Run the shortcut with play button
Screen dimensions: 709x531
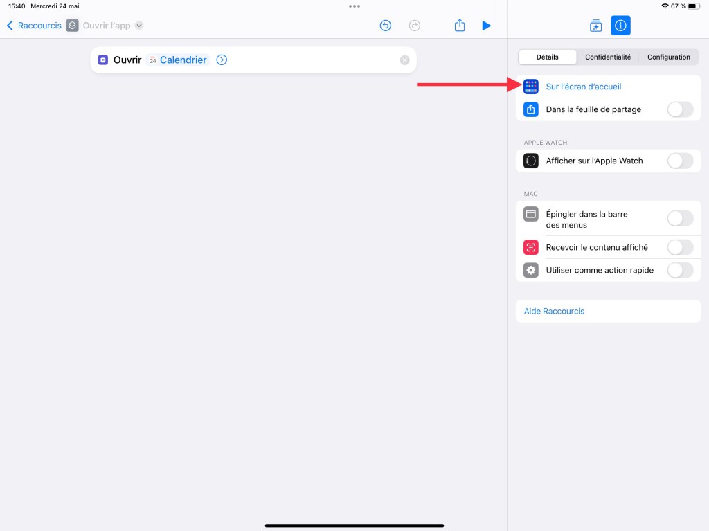pyautogui.click(x=486, y=26)
